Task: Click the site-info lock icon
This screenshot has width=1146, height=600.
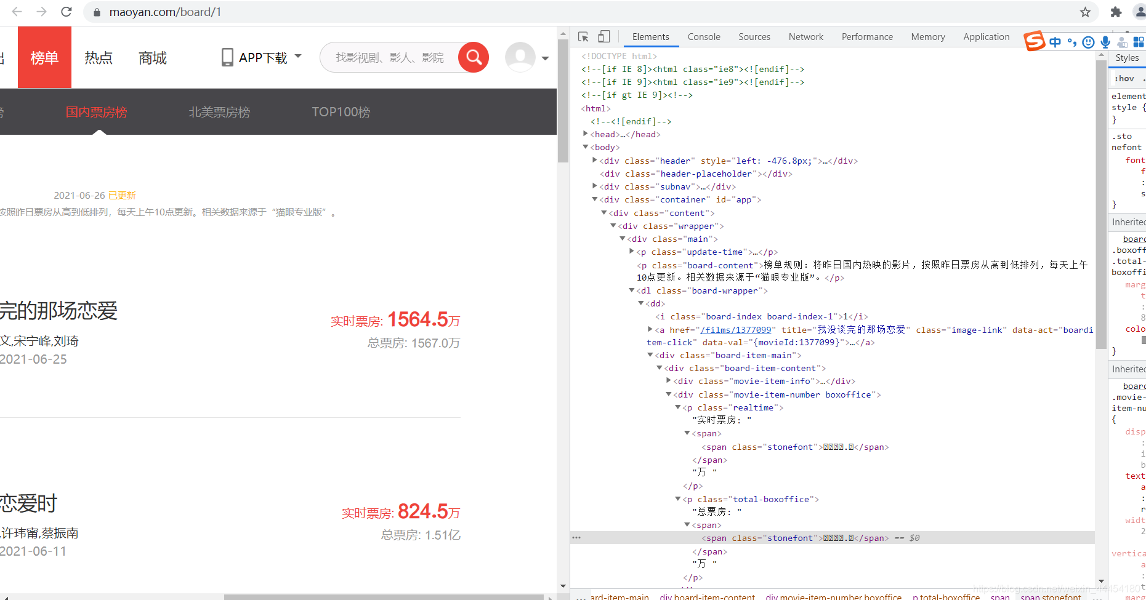Action: [97, 12]
